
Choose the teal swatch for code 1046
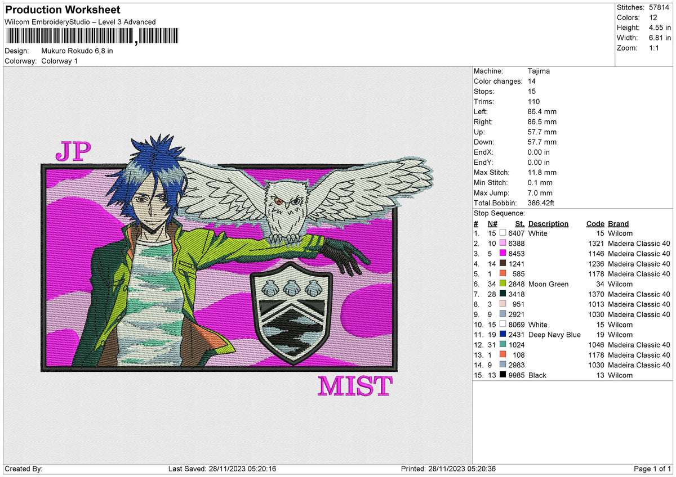coord(502,345)
